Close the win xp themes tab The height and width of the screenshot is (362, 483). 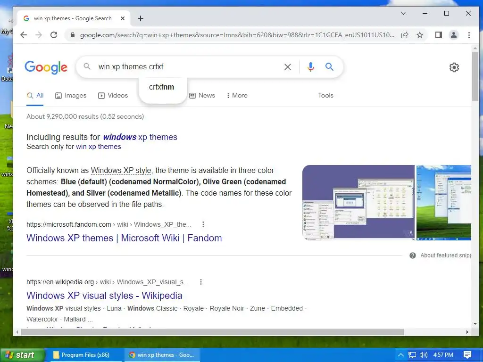click(122, 18)
